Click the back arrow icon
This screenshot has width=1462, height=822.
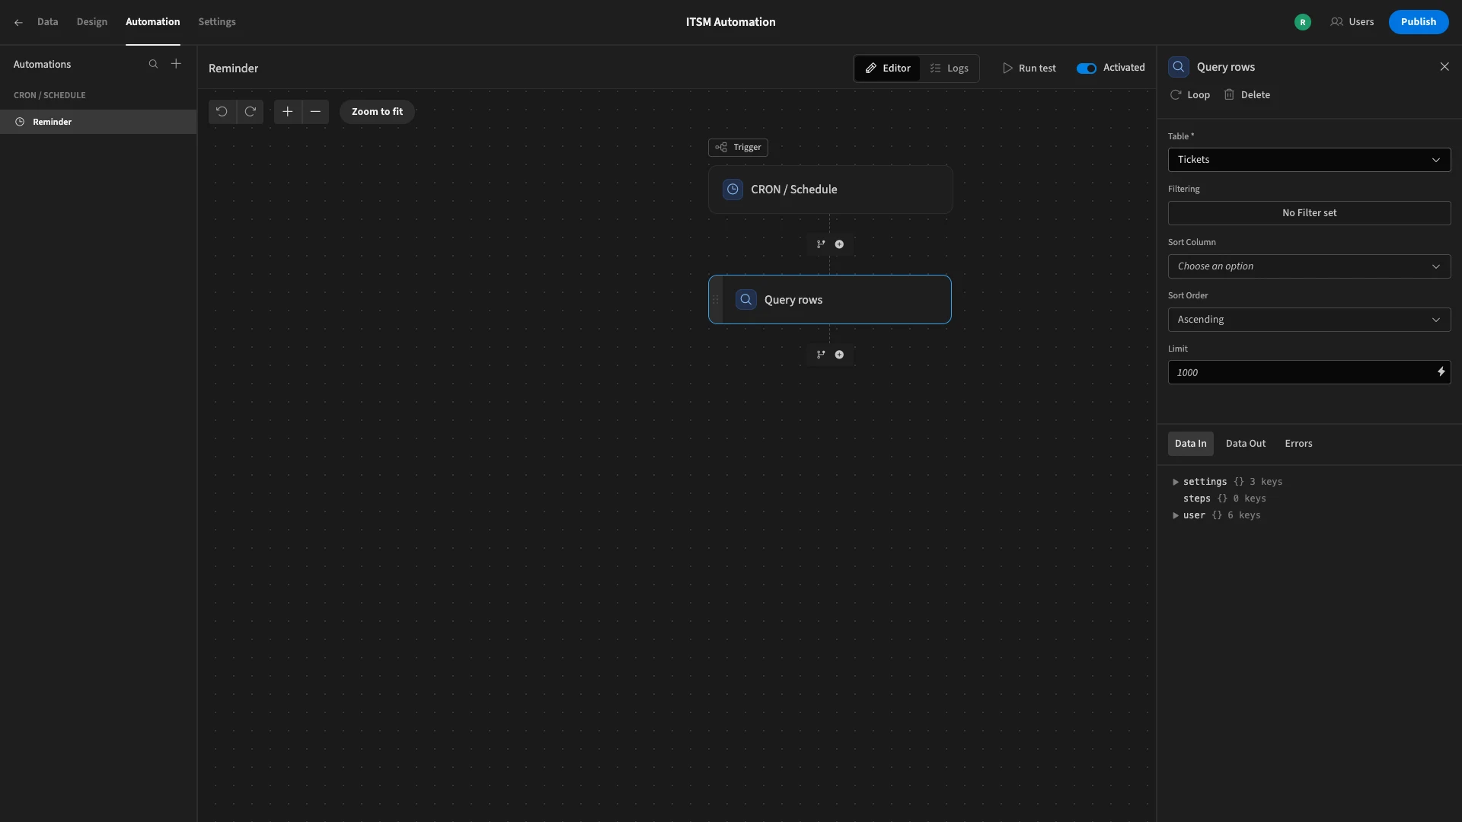18,22
